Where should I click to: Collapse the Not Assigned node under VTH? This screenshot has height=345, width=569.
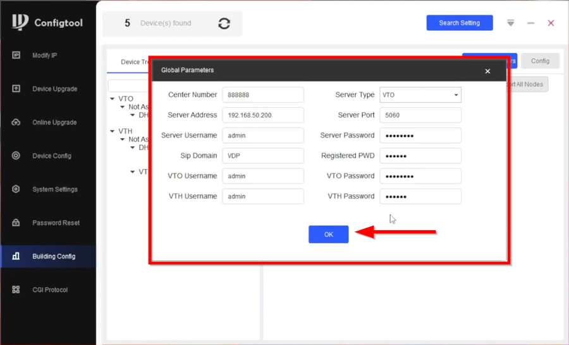point(123,139)
